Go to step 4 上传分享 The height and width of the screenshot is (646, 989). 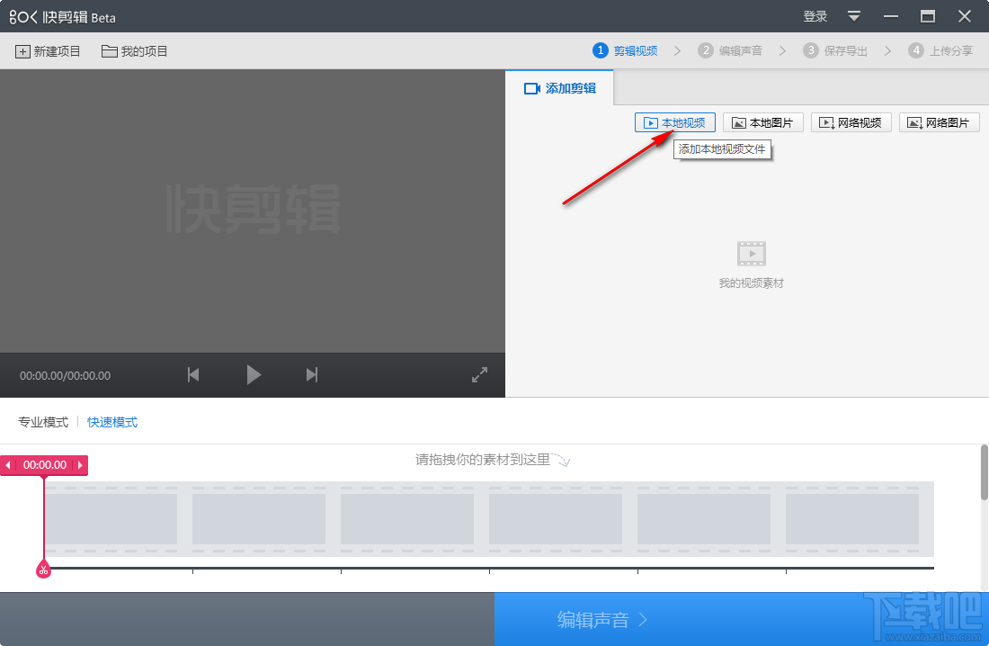point(940,50)
